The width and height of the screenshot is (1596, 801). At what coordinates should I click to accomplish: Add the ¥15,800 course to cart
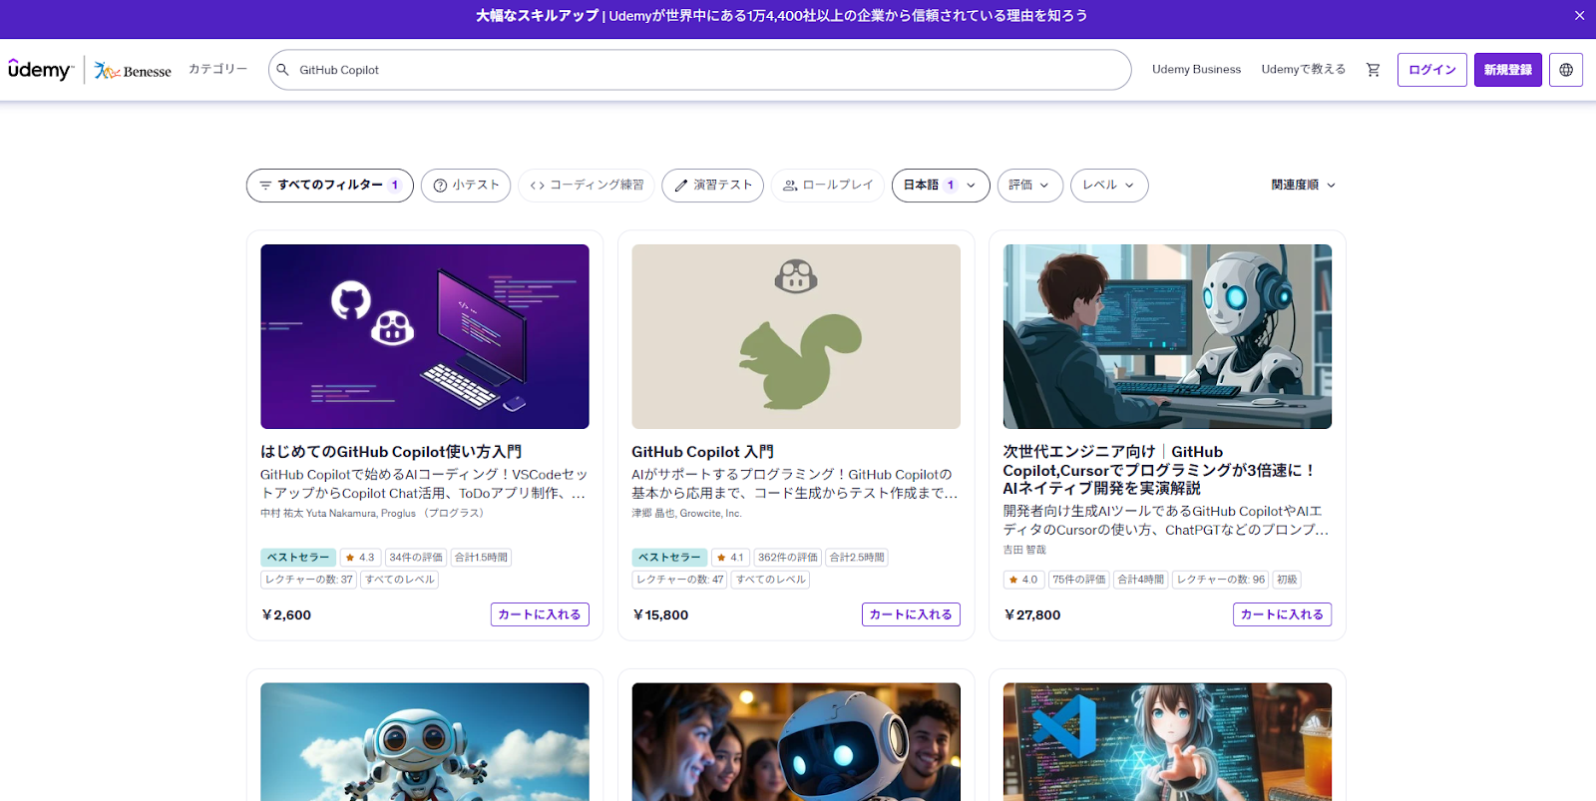(911, 614)
